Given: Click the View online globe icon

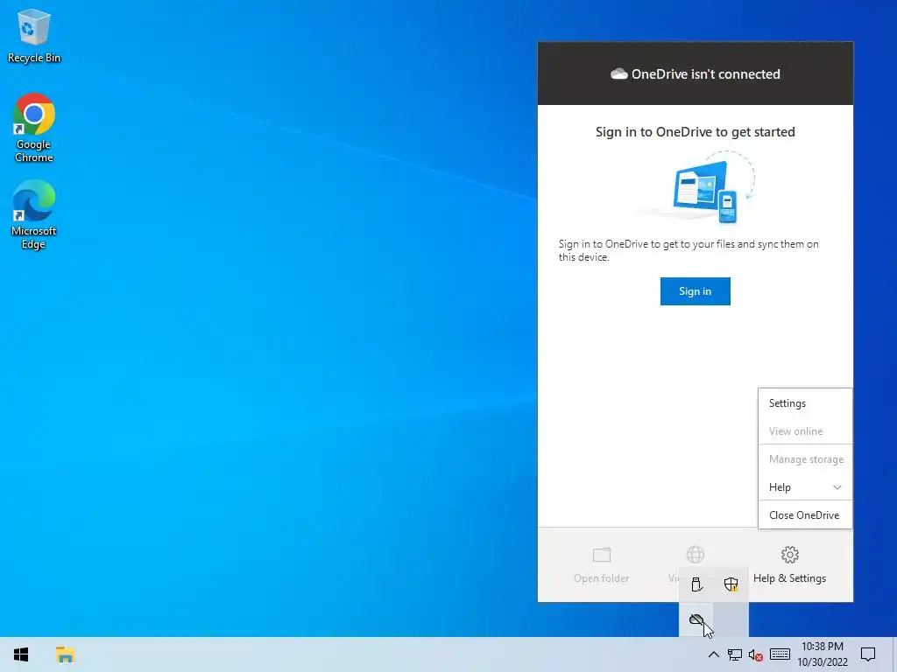Looking at the screenshot, I should (x=695, y=554).
